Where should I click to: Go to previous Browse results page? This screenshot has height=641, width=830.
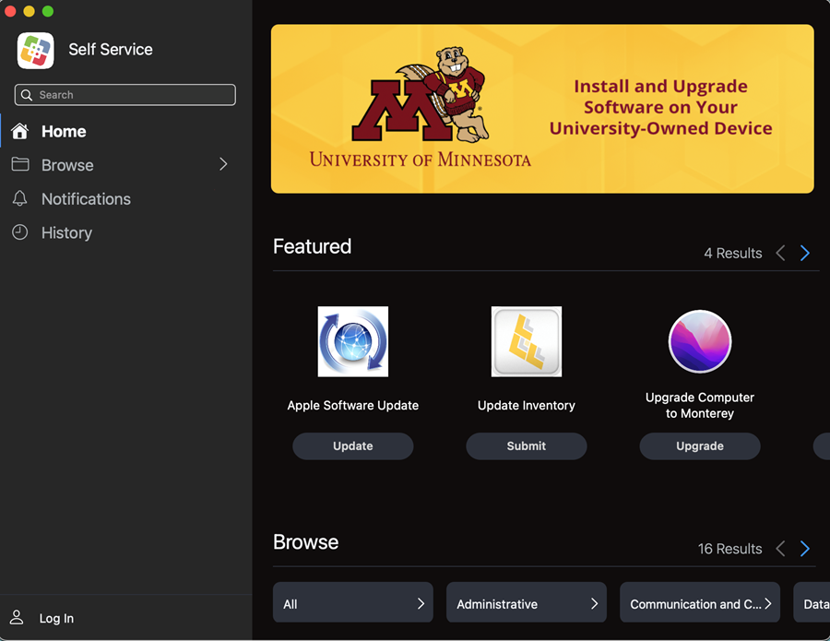point(780,549)
